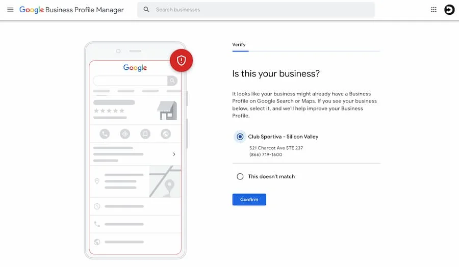Image resolution: width=459 pixels, height=267 pixels.
Task: Click the phone mockup storefront icon
Action: pyautogui.click(x=167, y=111)
